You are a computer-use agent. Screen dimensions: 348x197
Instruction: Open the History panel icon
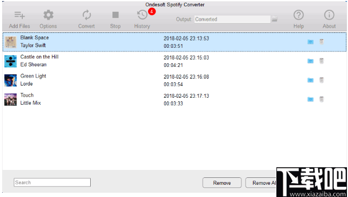(142, 15)
